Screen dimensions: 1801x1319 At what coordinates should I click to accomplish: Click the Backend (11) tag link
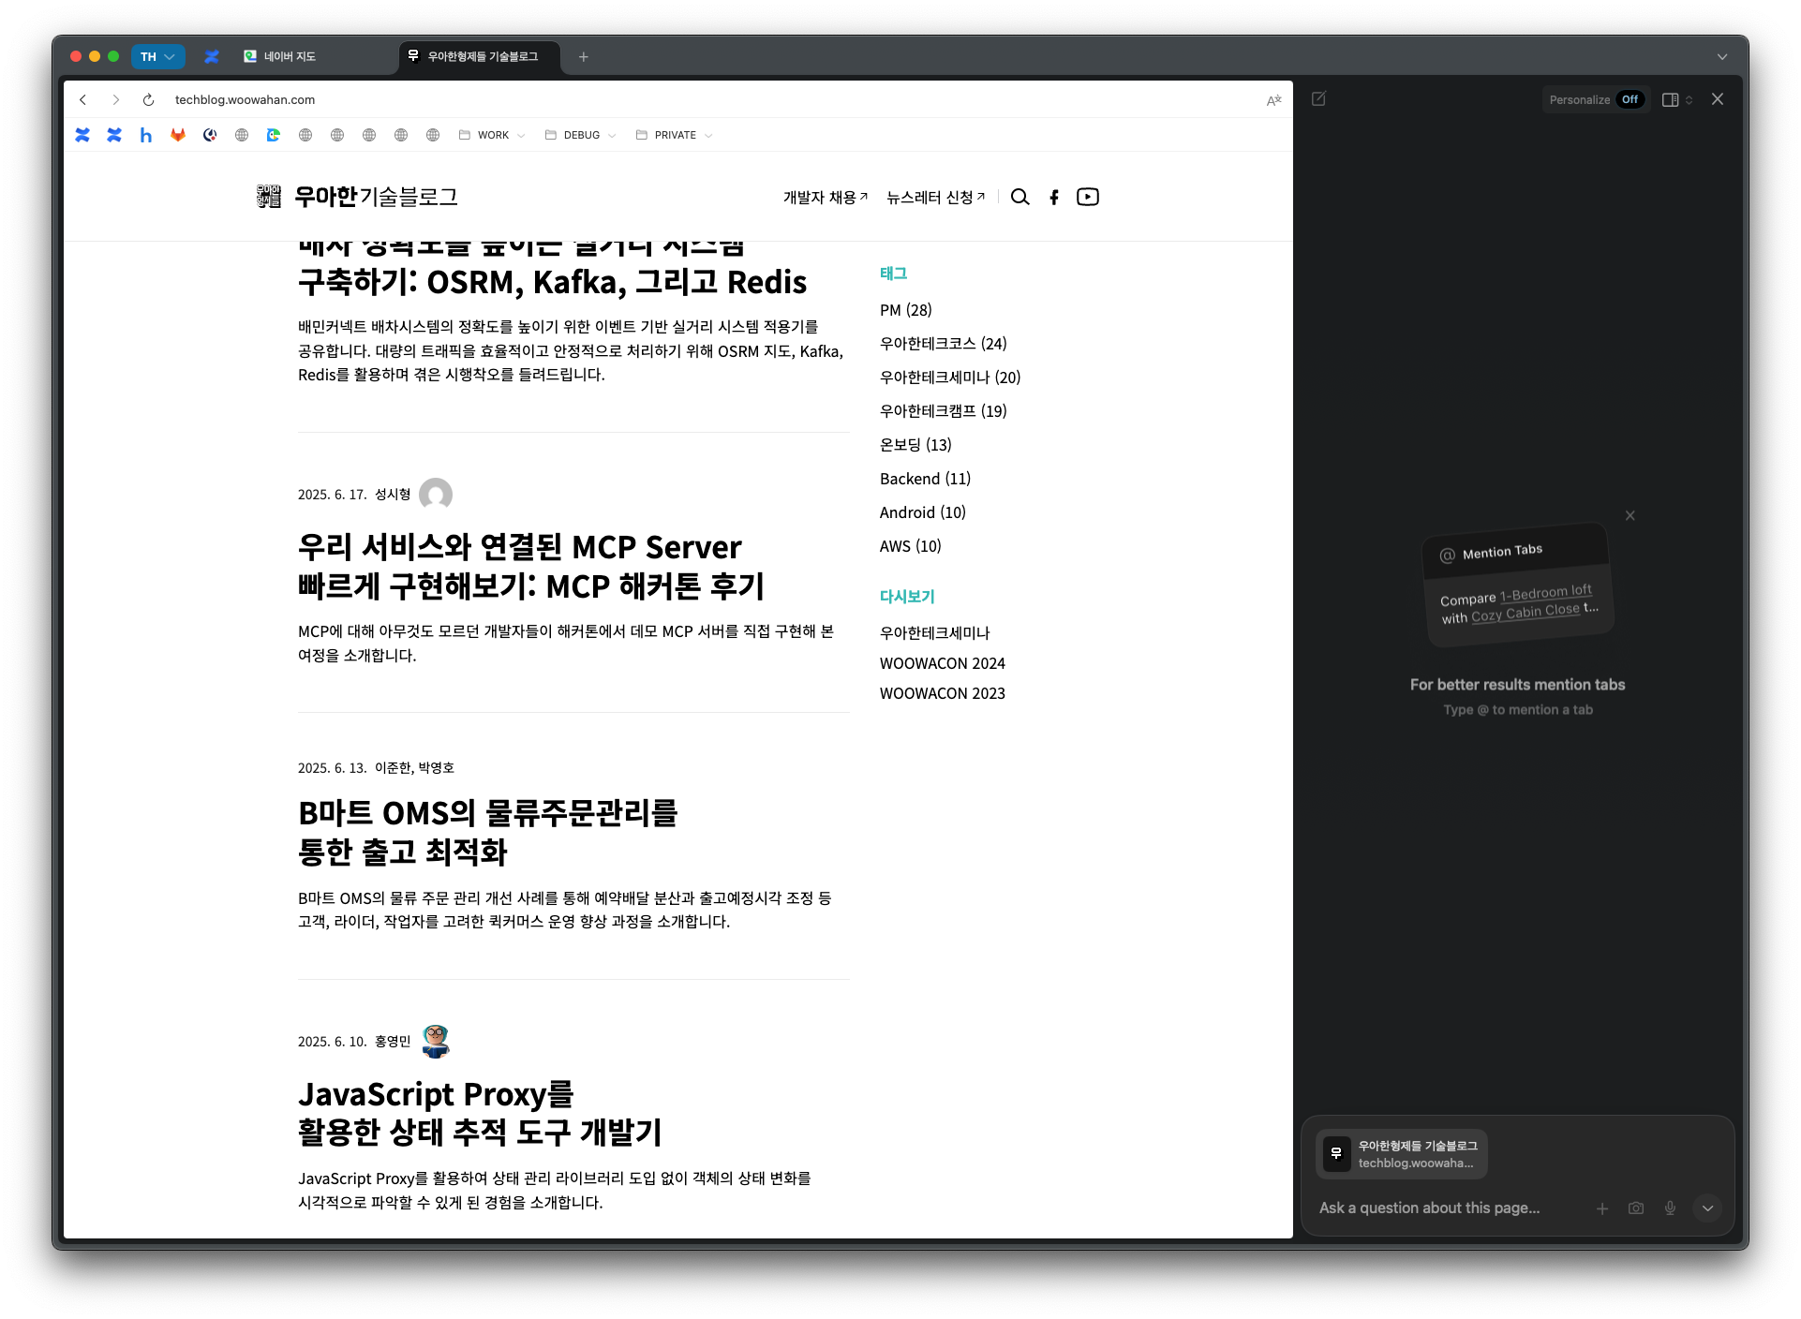(924, 479)
